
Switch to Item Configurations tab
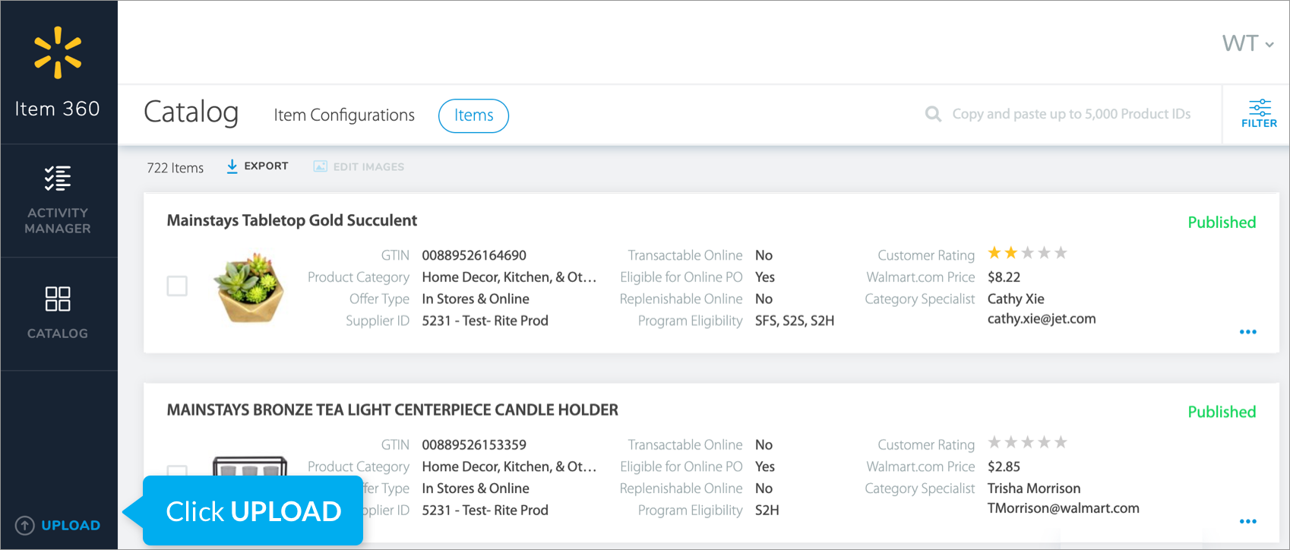tap(344, 115)
